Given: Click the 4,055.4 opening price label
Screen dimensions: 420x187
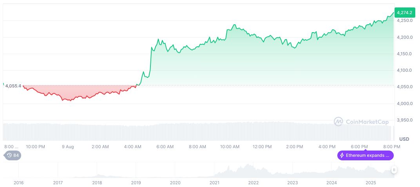Looking at the screenshot, I should 13,85.
